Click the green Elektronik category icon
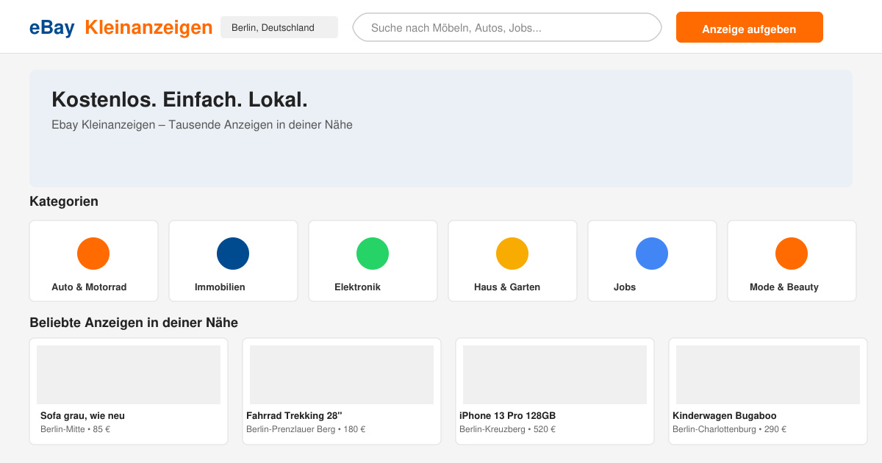This screenshot has height=463, width=882. [373, 254]
